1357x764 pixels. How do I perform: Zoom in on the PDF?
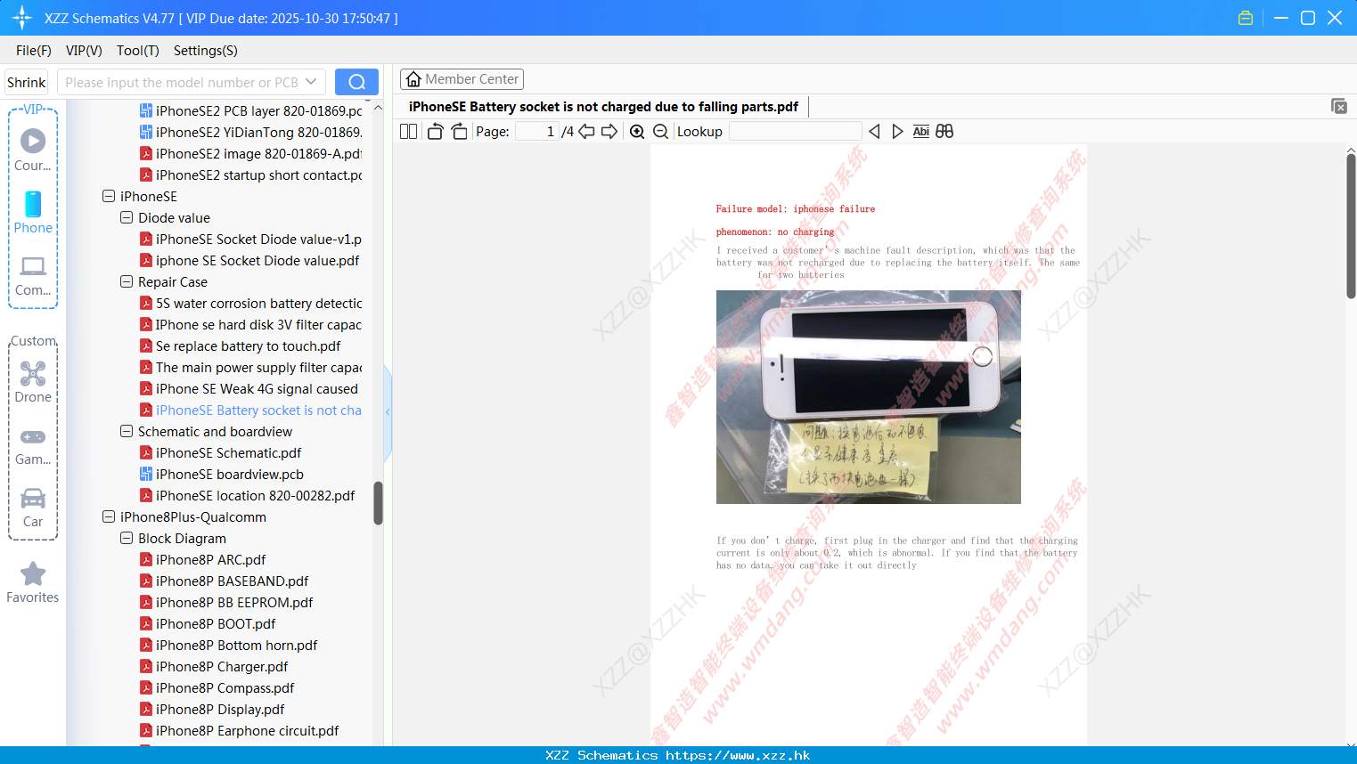coord(637,132)
